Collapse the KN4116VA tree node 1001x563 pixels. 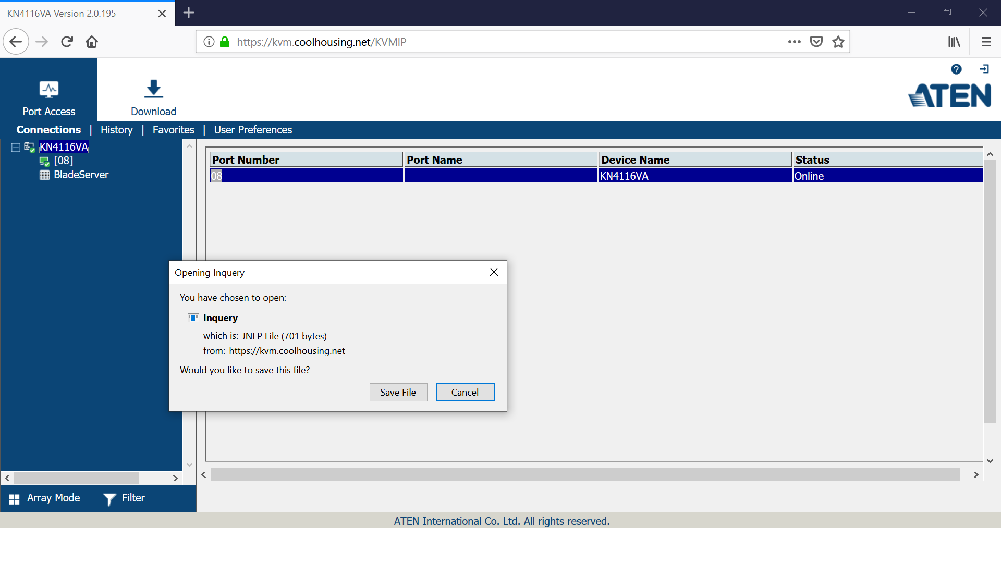point(16,147)
